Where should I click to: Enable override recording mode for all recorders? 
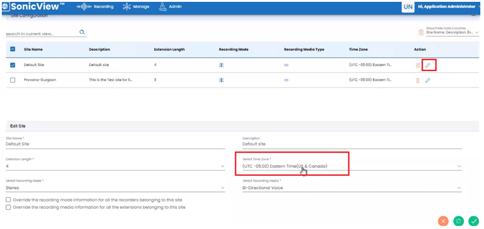9,200
